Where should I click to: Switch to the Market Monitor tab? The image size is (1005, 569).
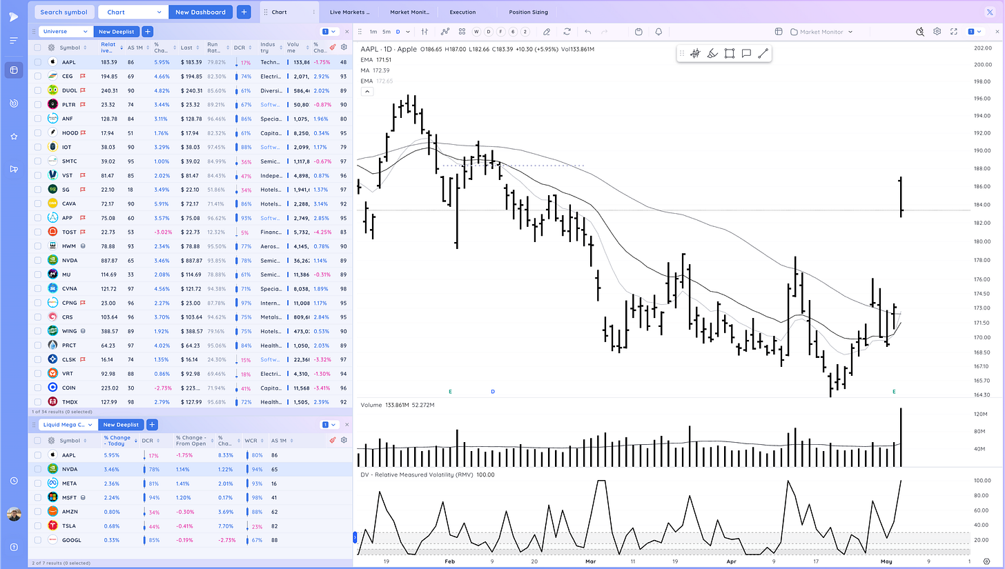pyautogui.click(x=409, y=12)
